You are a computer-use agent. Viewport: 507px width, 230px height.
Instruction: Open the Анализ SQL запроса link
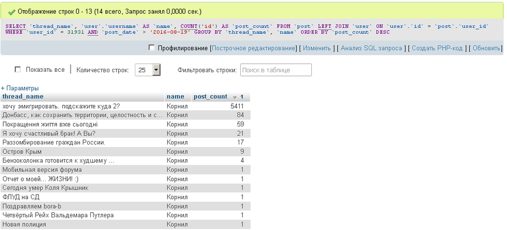click(371, 49)
